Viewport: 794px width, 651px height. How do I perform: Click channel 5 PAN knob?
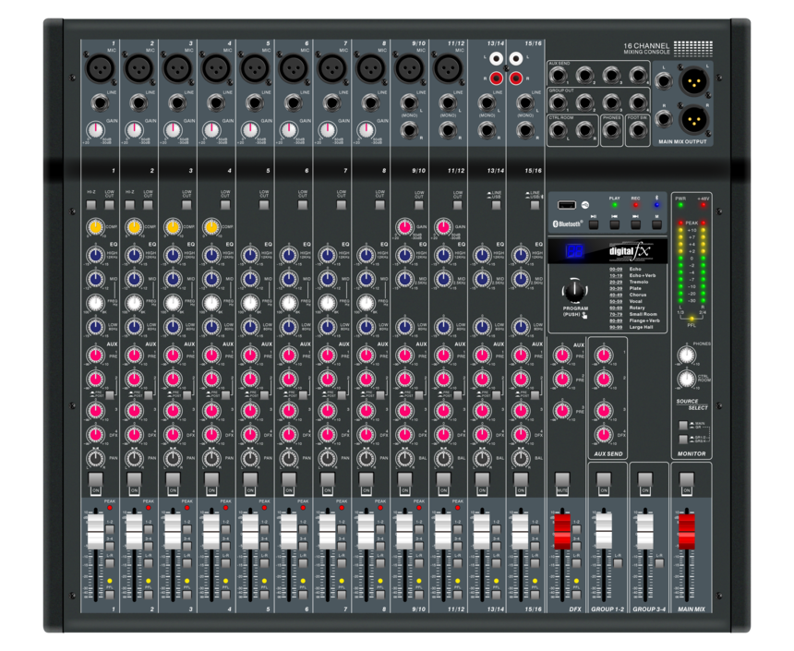[x=250, y=459]
